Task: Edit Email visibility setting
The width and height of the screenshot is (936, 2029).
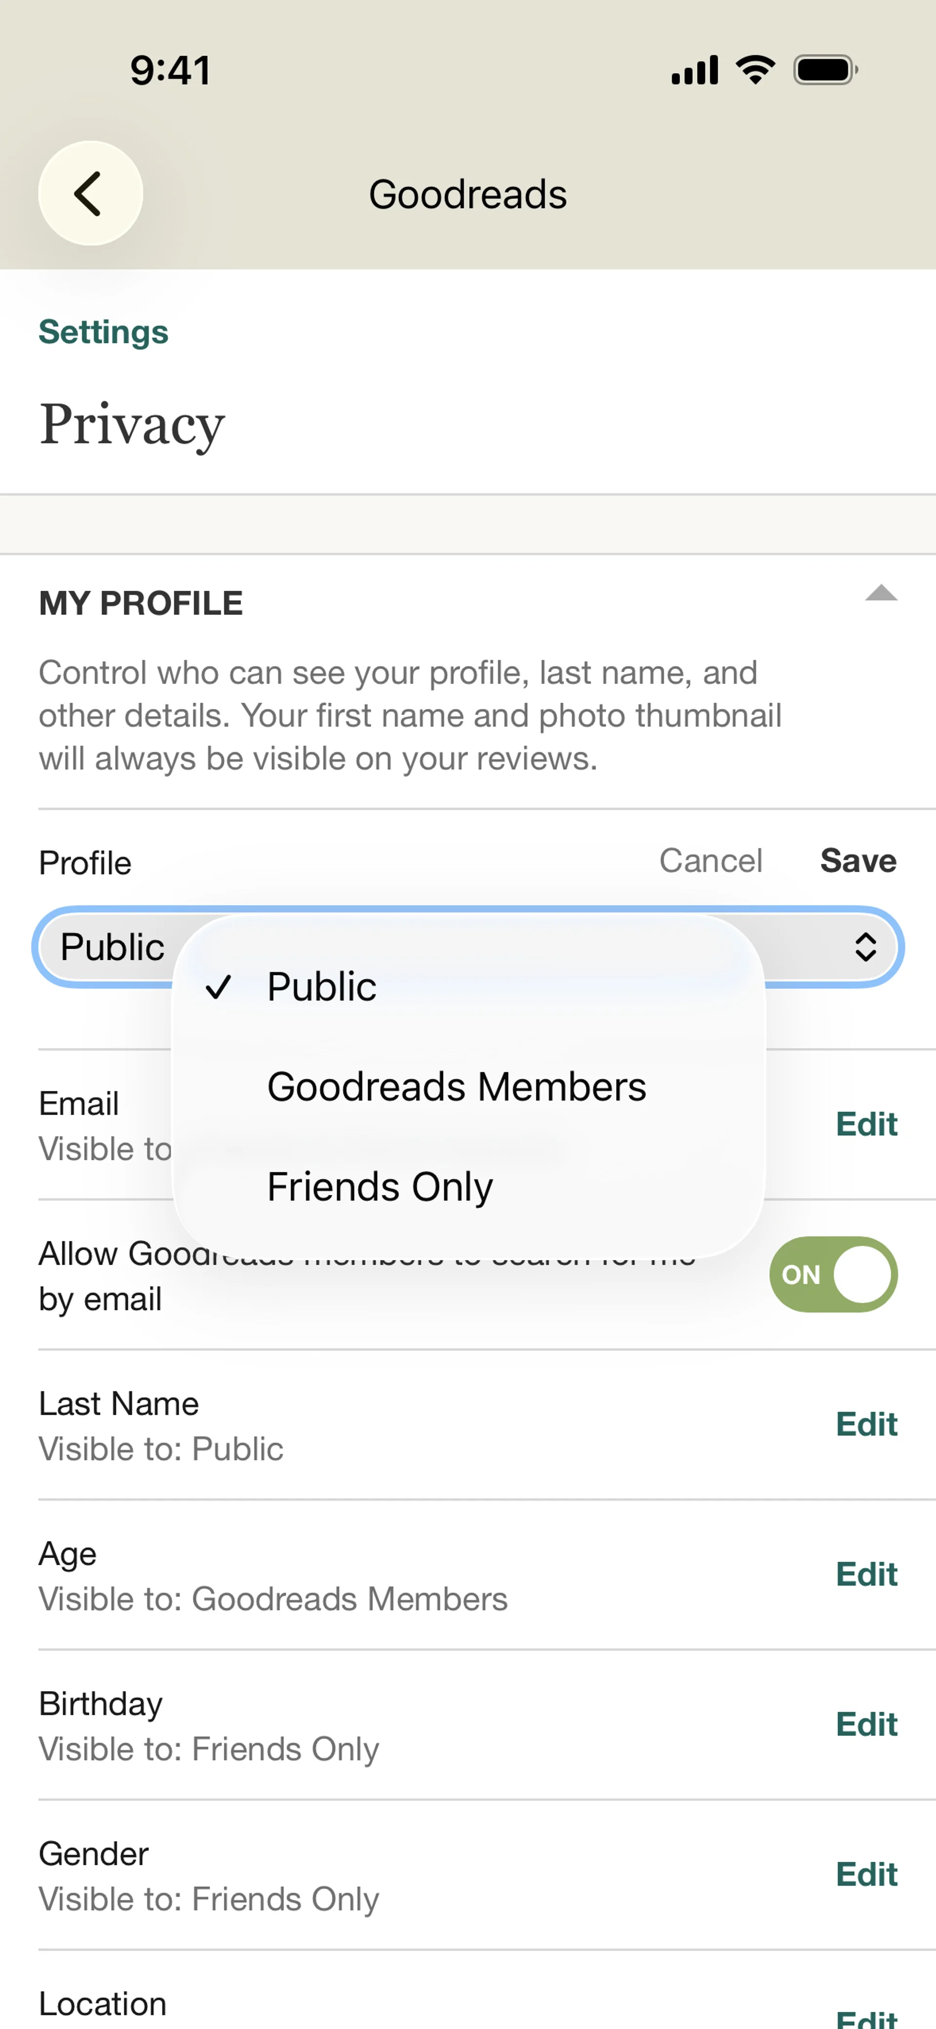Action: 866,1124
